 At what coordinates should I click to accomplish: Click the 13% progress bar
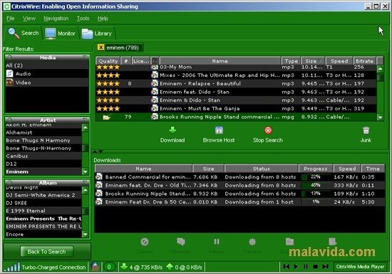pyautogui.click(x=316, y=194)
